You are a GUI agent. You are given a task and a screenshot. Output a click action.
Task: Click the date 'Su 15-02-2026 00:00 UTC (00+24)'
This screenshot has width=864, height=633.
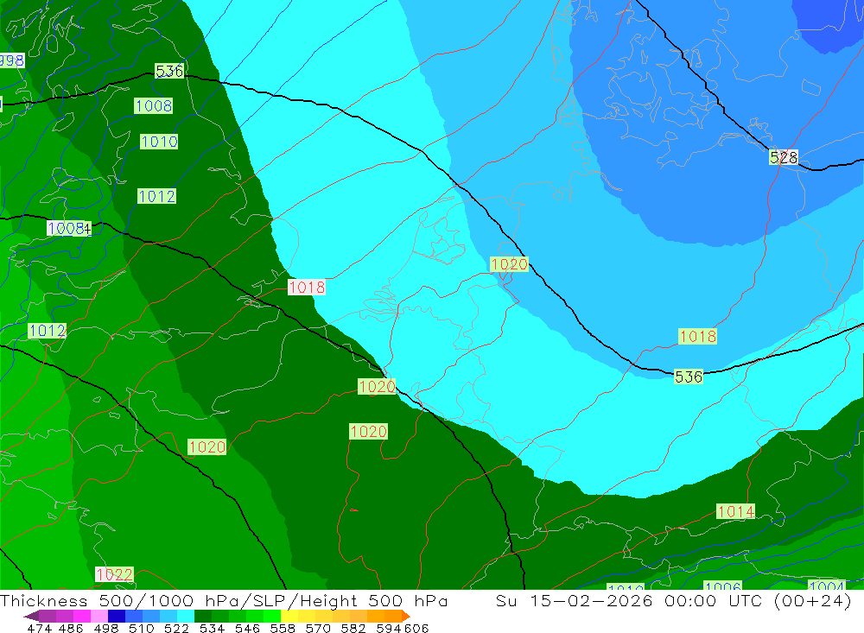point(673,600)
